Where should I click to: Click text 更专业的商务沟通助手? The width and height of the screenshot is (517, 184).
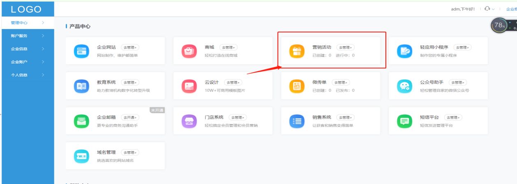click(x=117, y=126)
